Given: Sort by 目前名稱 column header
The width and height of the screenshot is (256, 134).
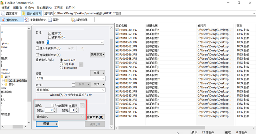Looking at the screenshot, I should pos(130,26).
